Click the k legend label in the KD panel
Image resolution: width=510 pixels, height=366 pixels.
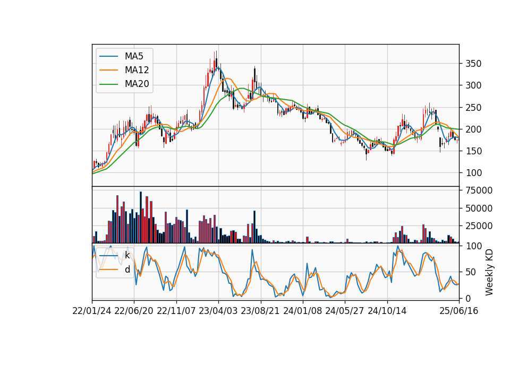coord(127,255)
